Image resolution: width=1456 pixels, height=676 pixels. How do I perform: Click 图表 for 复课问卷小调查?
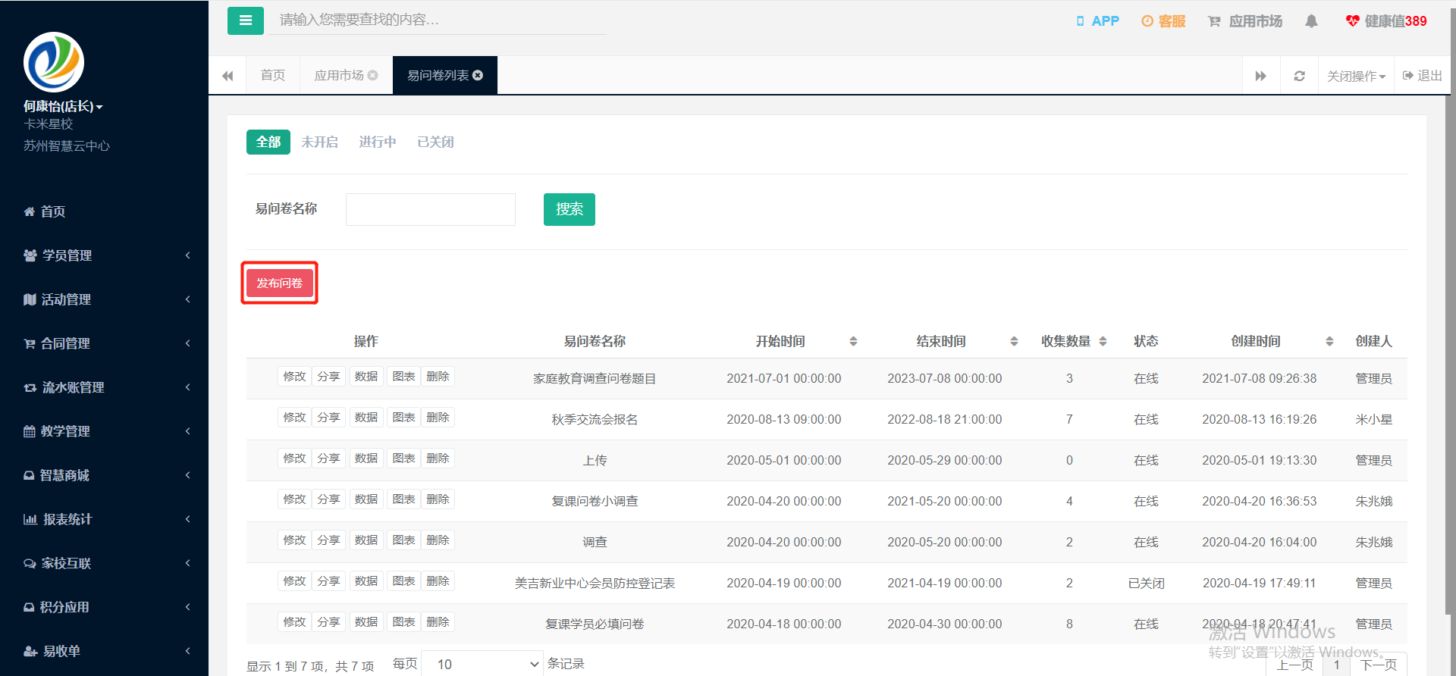click(x=403, y=499)
